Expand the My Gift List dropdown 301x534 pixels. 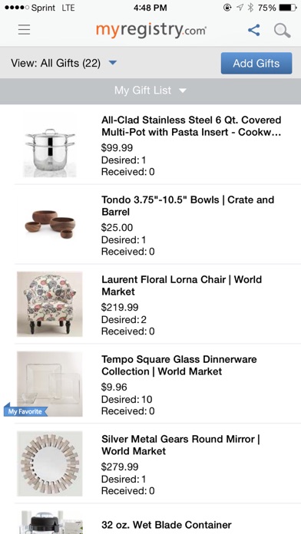tap(150, 91)
